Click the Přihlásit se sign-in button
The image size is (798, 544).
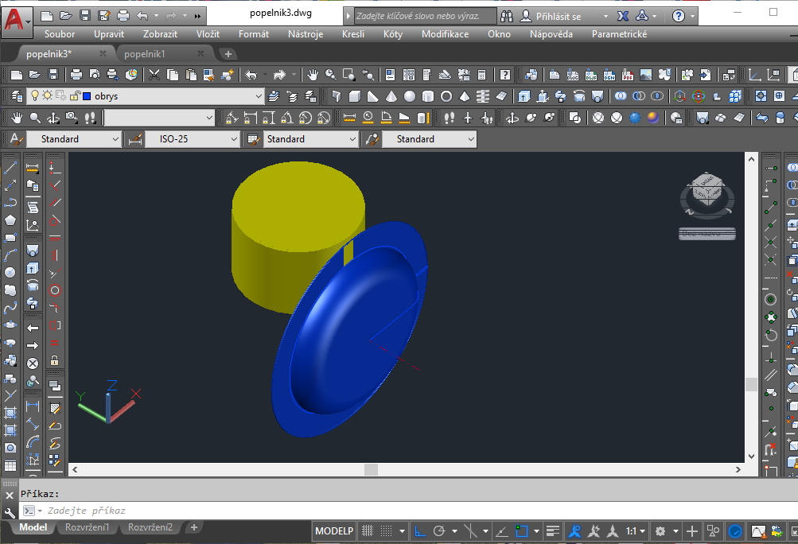559,16
